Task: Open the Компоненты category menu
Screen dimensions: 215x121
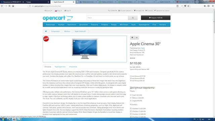Action: (72, 25)
